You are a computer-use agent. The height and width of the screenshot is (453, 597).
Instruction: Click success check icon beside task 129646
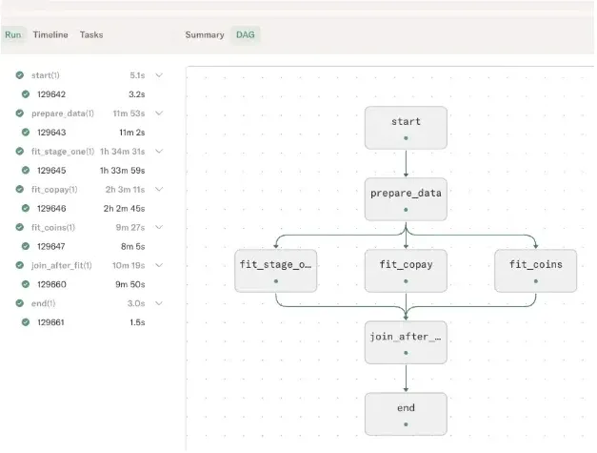26,208
